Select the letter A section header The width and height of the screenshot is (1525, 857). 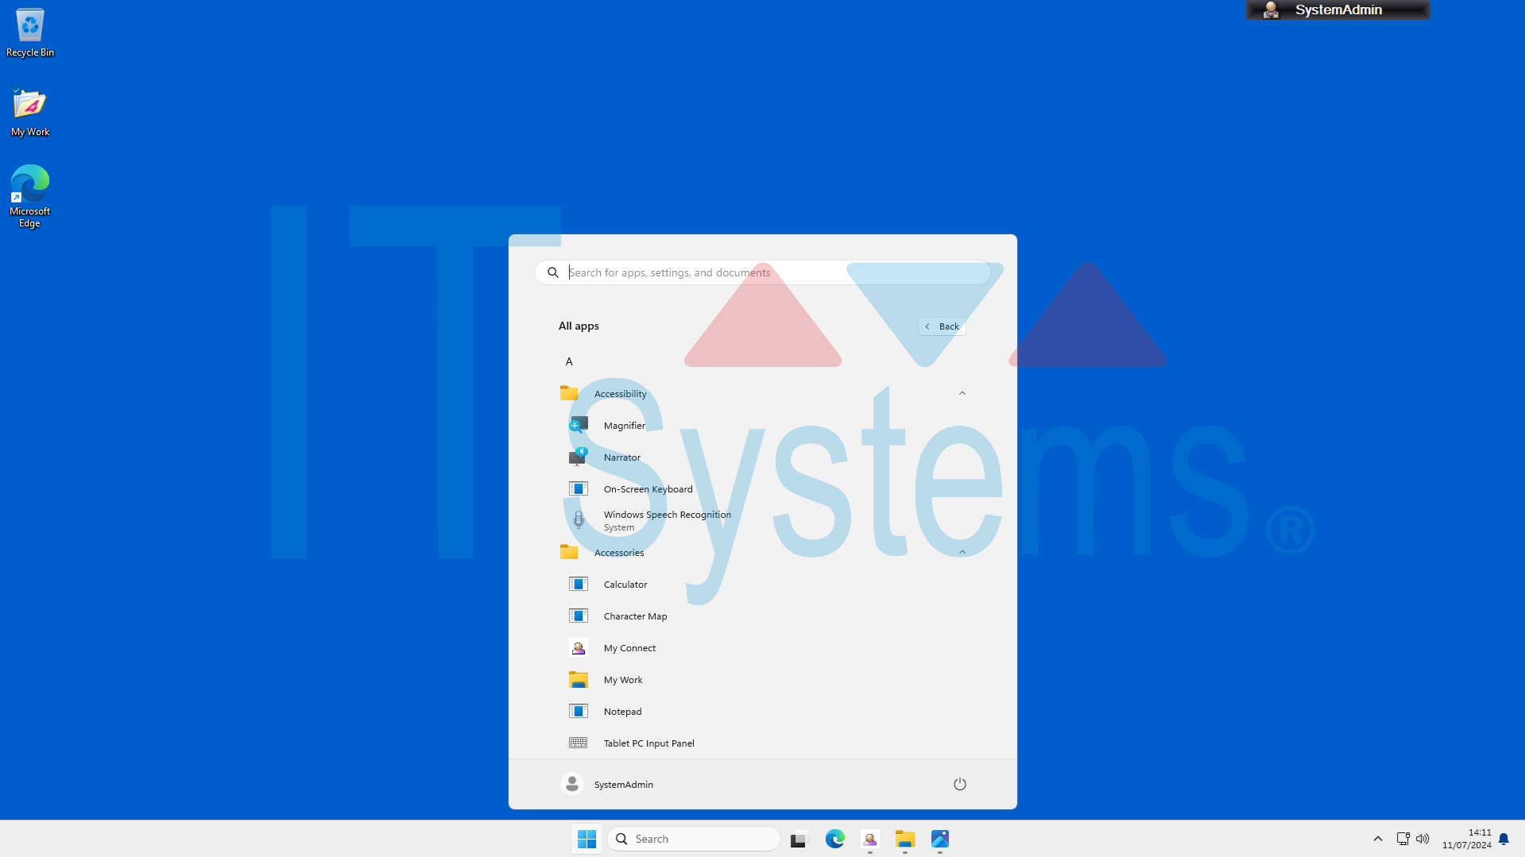tap(569, 361)
